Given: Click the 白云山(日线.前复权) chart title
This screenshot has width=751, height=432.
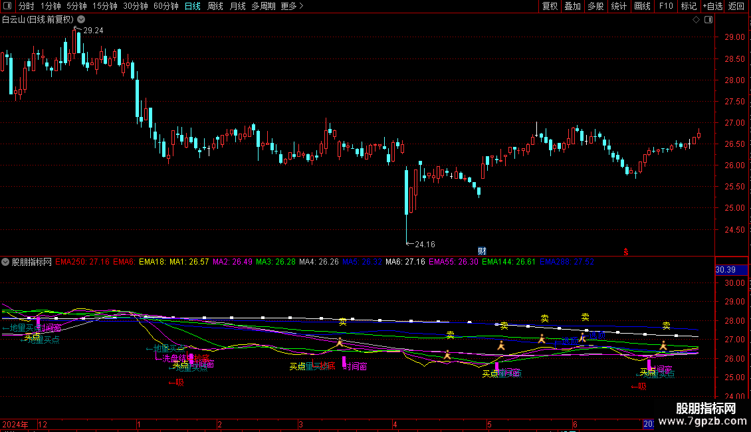Looking at the screenshot, I should point(38,20).
